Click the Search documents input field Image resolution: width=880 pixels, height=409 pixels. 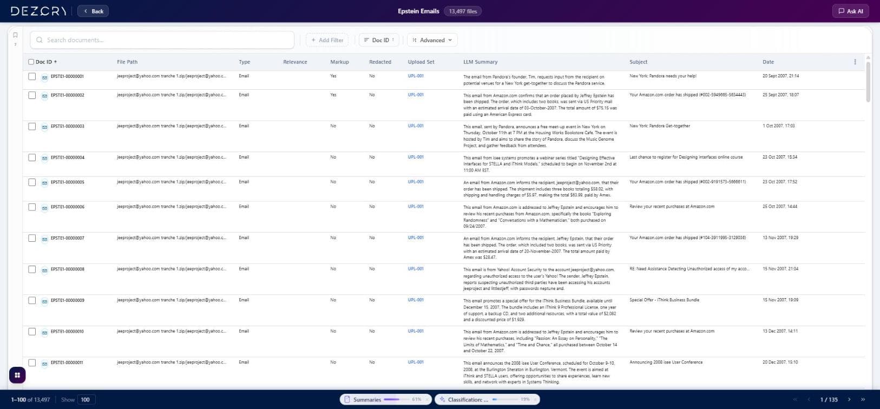162,40
